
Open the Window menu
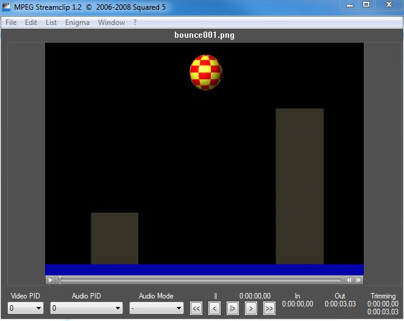[x=112, y=23]
